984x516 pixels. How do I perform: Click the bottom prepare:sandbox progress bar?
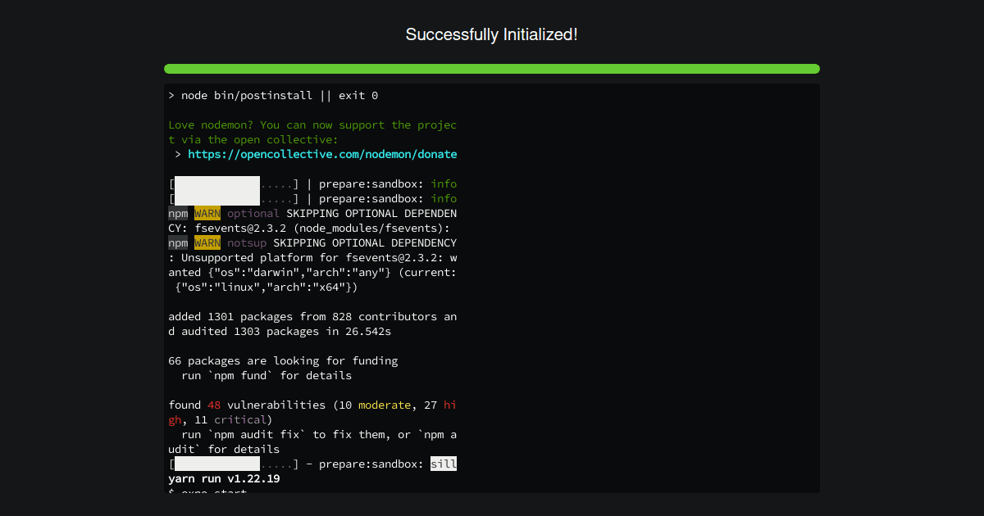[x=232, y=464]
